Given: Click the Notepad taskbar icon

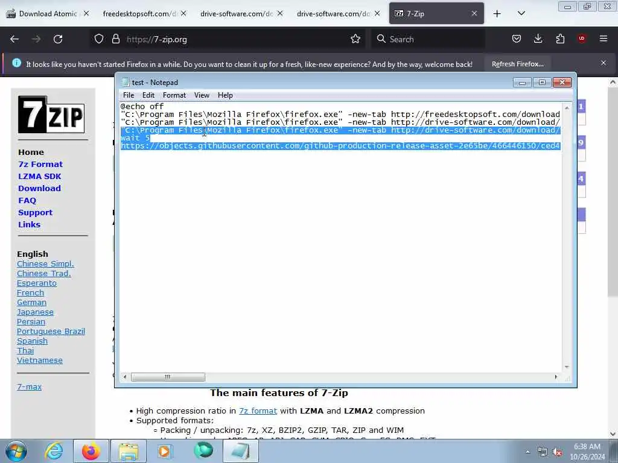Looking at the screenshot, I should click(240, 451).
